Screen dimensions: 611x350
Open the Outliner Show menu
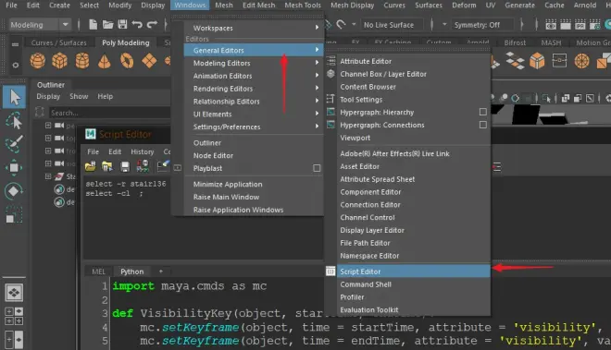point(79,96)
